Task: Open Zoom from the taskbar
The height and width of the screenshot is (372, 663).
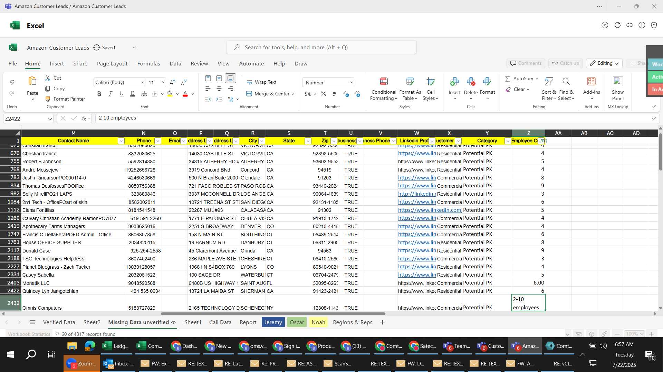Action: coord(82,364)
